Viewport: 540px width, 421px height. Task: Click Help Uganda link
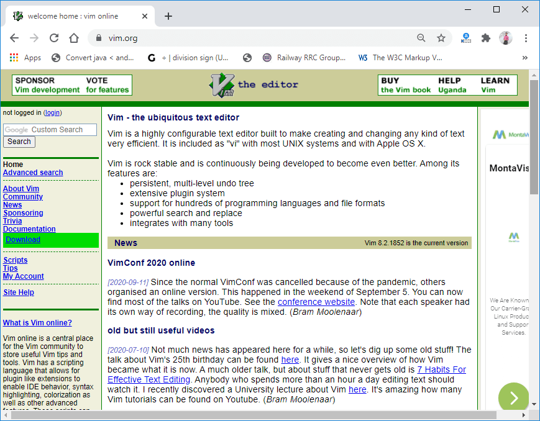pos(452,85)
